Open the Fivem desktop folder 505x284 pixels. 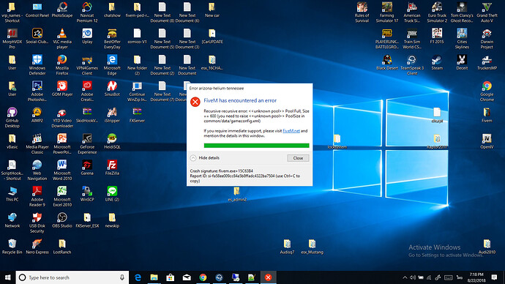(487, 115)
